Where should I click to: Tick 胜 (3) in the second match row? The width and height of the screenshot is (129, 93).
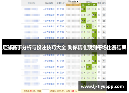tap(82, 15)
